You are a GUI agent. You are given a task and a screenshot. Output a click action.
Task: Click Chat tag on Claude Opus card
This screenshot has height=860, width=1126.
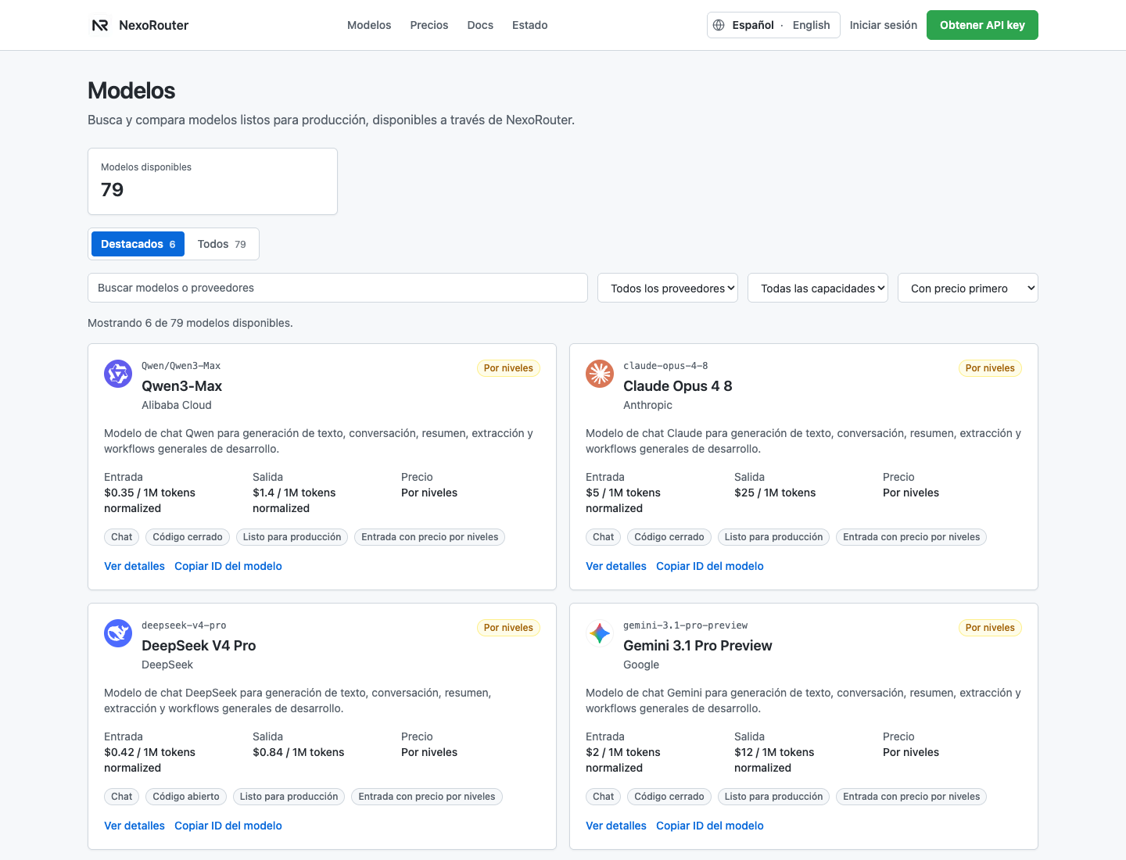pyautogui.click(x=603, y=537)
